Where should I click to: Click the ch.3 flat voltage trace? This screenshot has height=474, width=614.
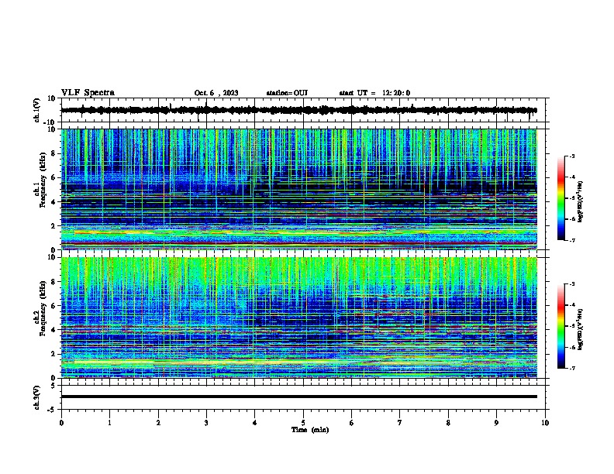299,397
